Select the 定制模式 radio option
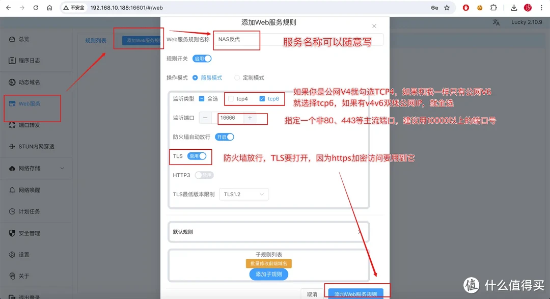550x299 pixels. click(237, 78)
